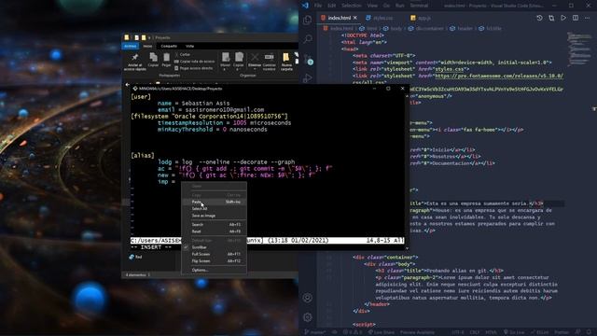
Task: Open the Run menu in VS Code
Action: click(400, 6)
